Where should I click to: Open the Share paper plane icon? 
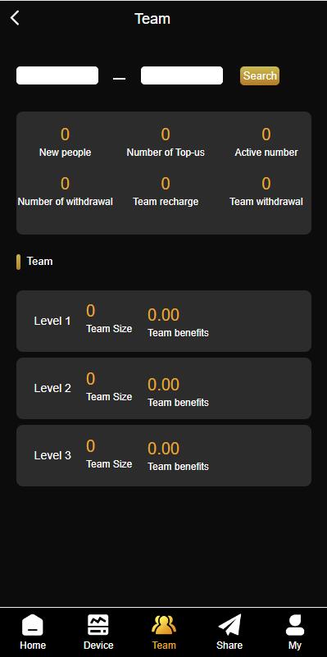(x=229, y=625)
